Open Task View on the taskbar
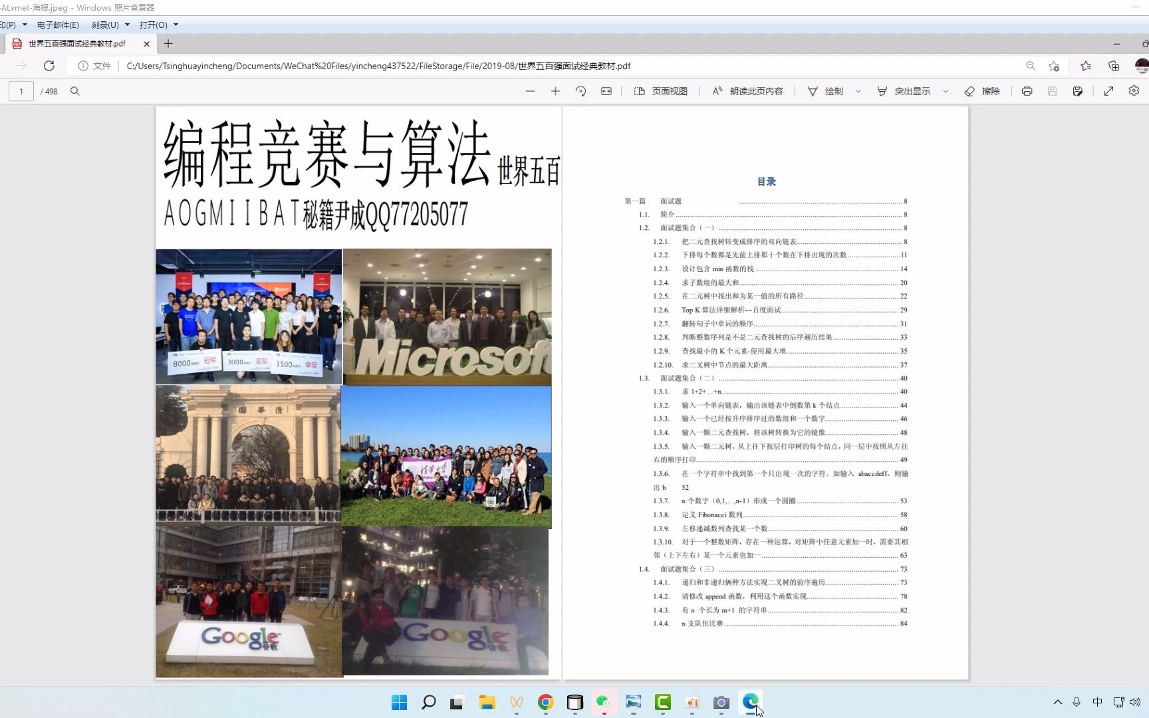Image resolution: width=1149 pixels, height=718 pixels. click(x=456, y=703)
